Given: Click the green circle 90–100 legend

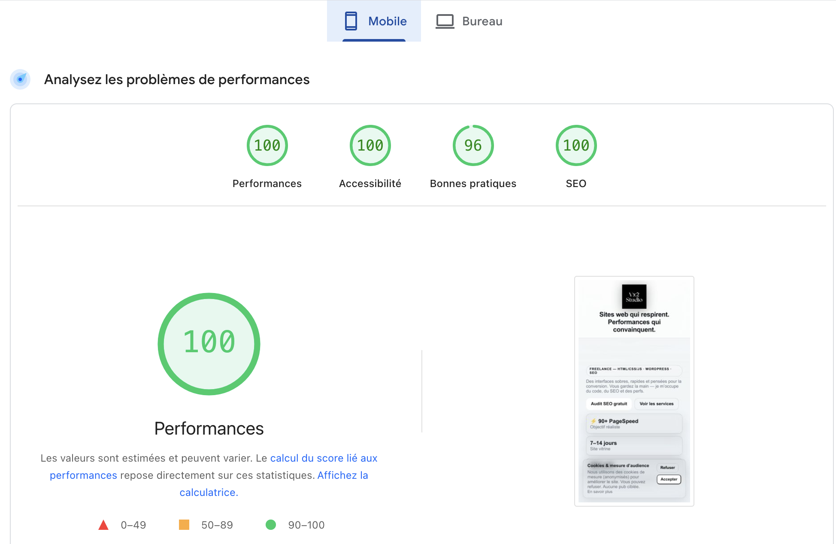Looking at the screenshot, I should coord(271,525).
